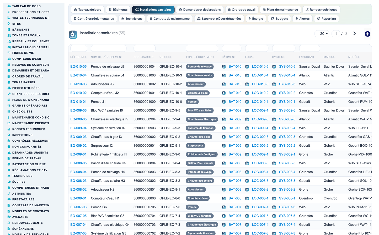Click the Installations sanitaires header logo icon

click(73, 34)
